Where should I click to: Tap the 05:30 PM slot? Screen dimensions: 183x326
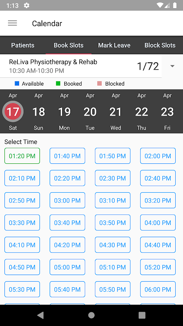pos(22,289)
